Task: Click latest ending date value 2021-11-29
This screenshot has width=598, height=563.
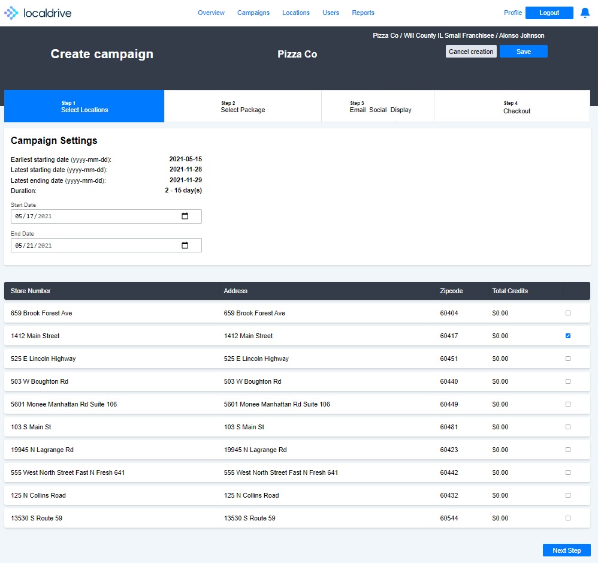Action: coord(185,180)
